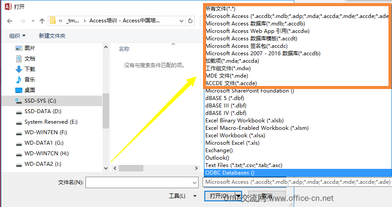Select dBASE IV (*.dbf) file type
This screenshot has height=207, width=392.
(298, 113)
